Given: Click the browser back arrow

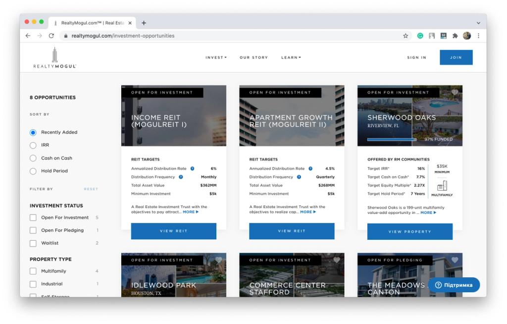Looking at the screenshot, I should click(28, 36).
